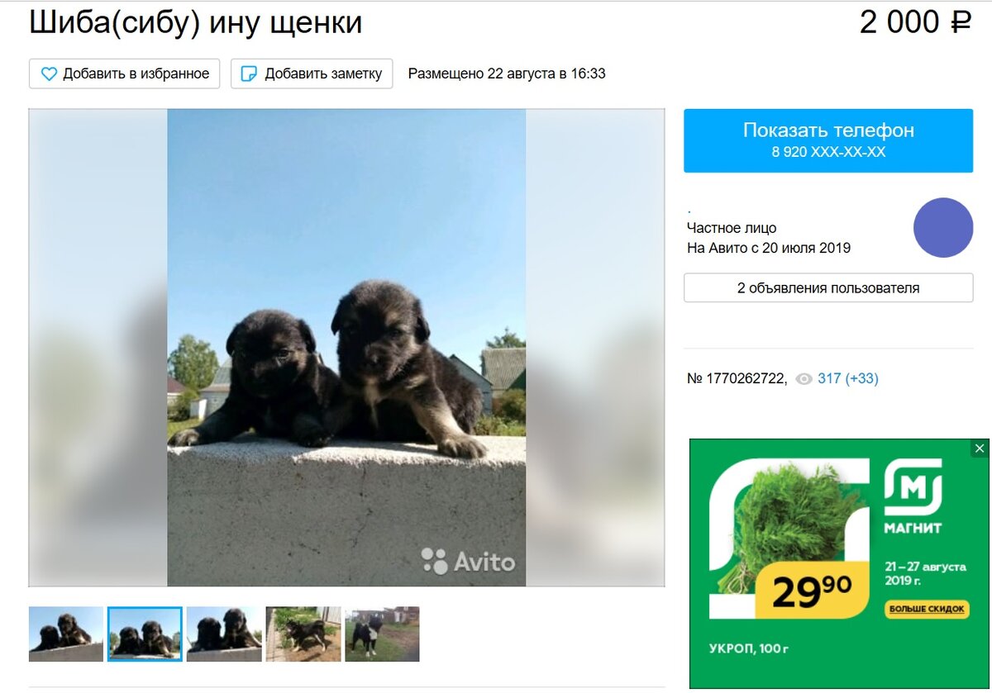Select the first puppy thumbnail
Image resolution: width=992 pixels, height=693 pixels.
[66, 634]
